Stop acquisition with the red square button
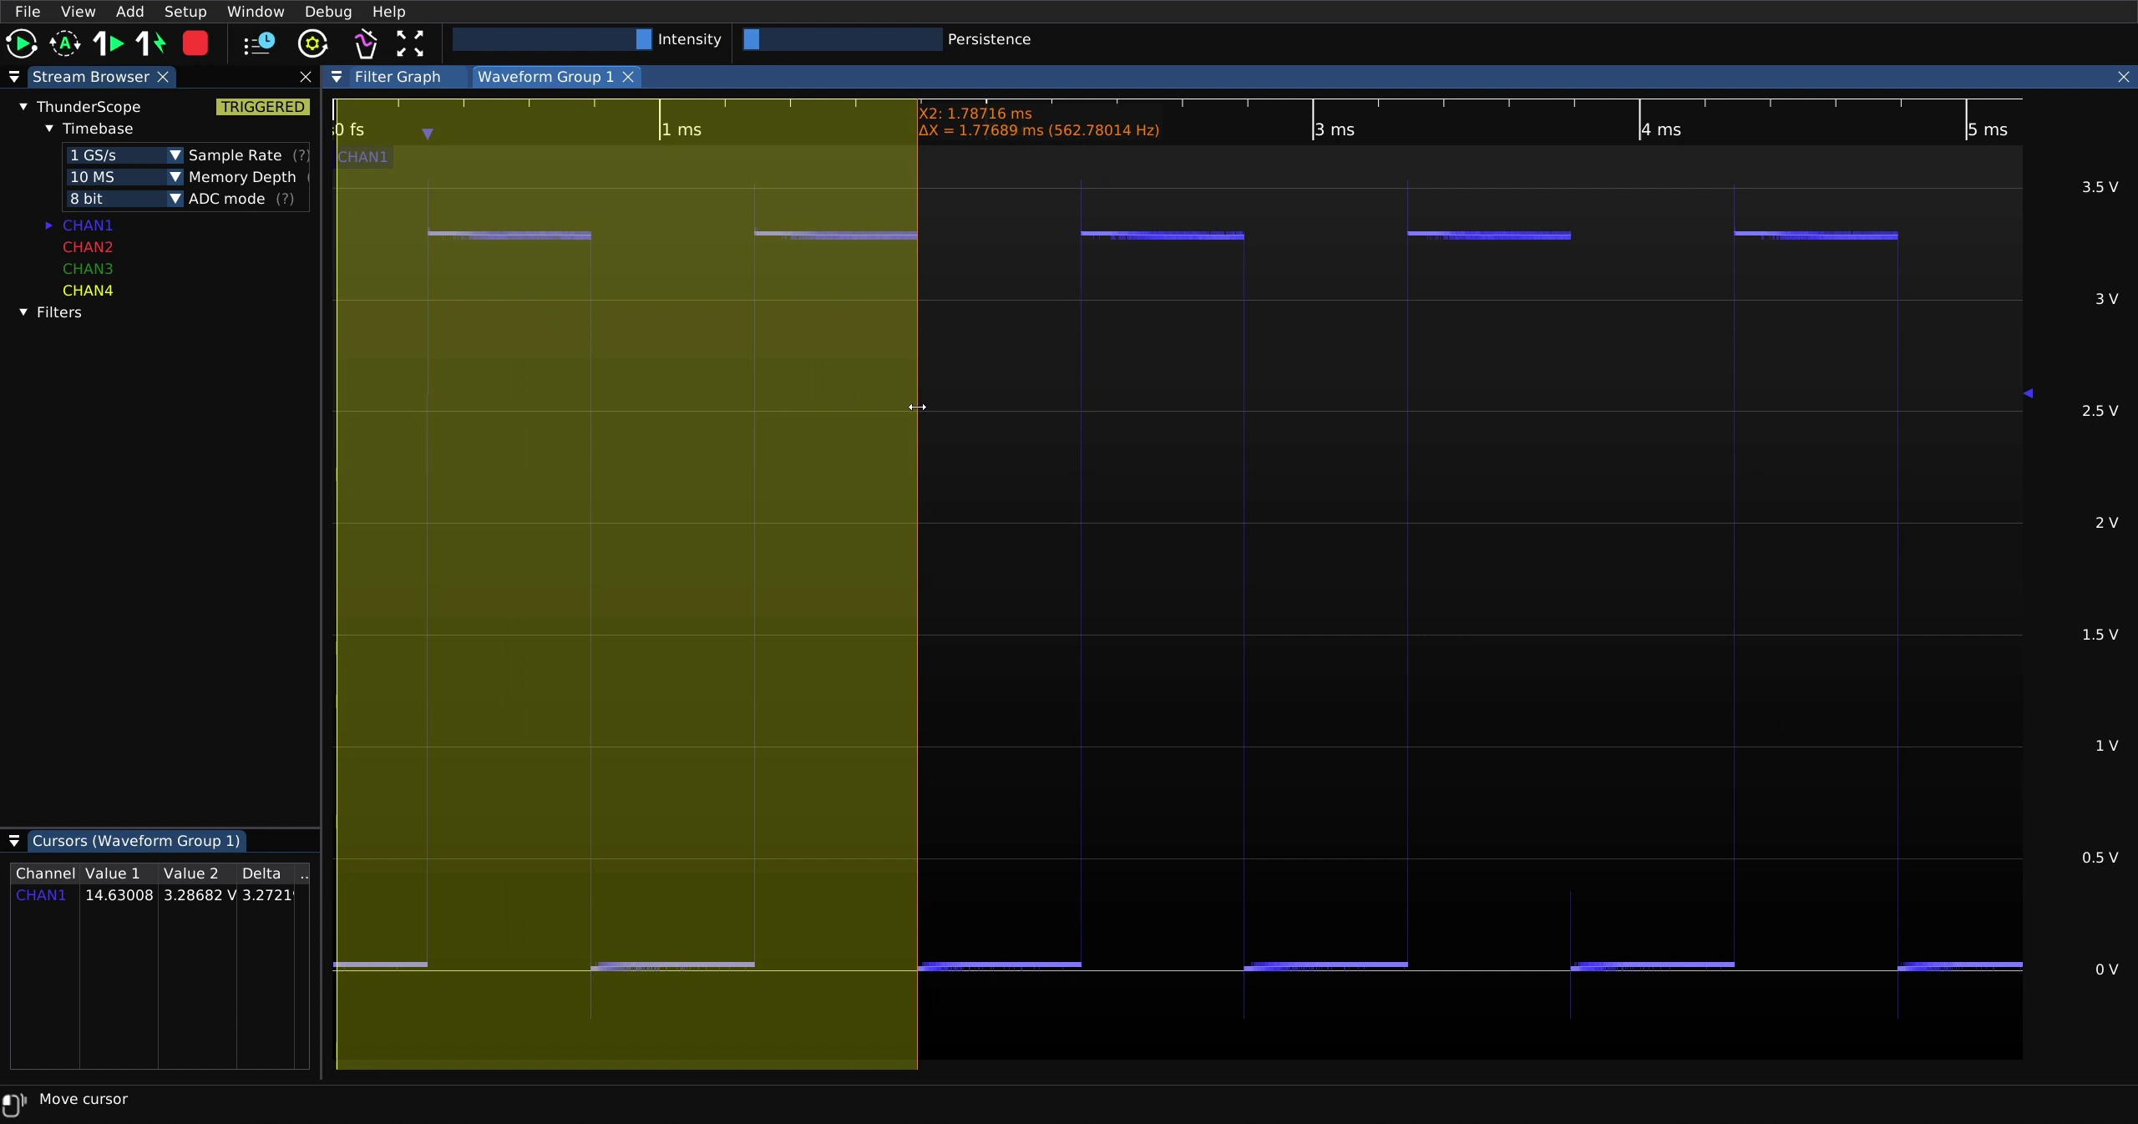The image size is (2138, 1124). (195, 43)
